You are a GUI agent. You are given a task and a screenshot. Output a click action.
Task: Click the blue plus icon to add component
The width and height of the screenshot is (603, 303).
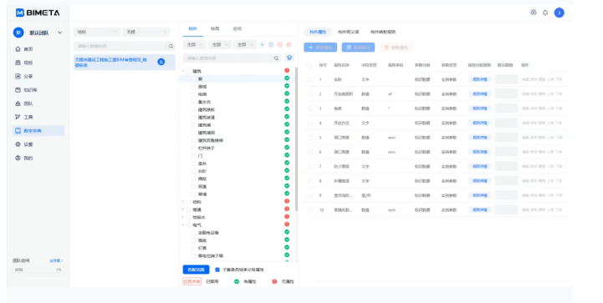(x=262, y=45)
